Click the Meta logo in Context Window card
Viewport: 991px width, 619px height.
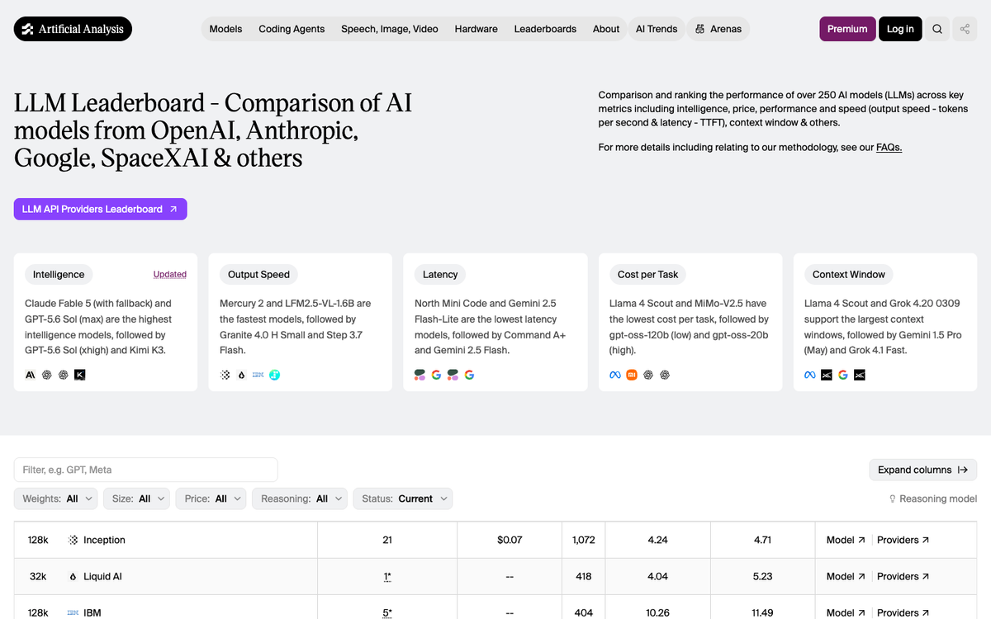810,375
